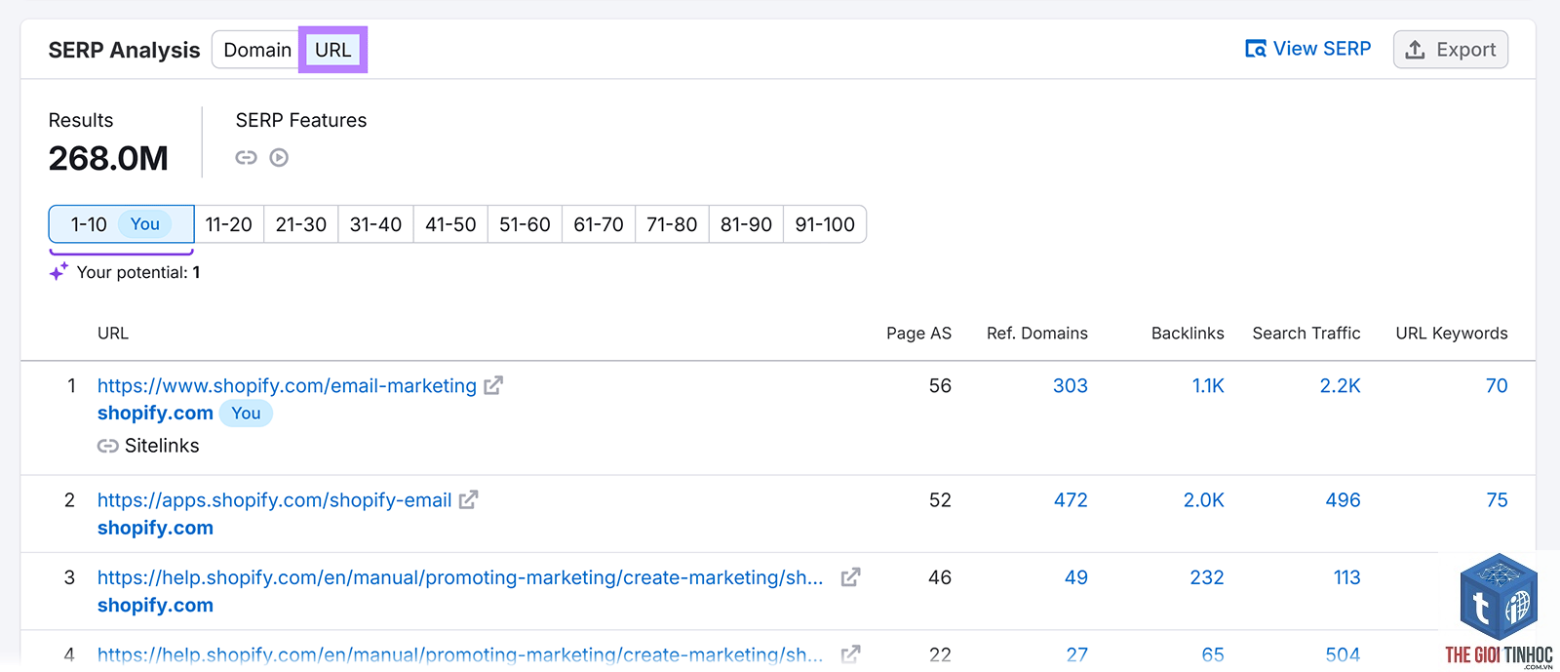Click Ref. Domains value 303
The image size is (1560, 672).
pyautogui.click(x=1071, y=386)
